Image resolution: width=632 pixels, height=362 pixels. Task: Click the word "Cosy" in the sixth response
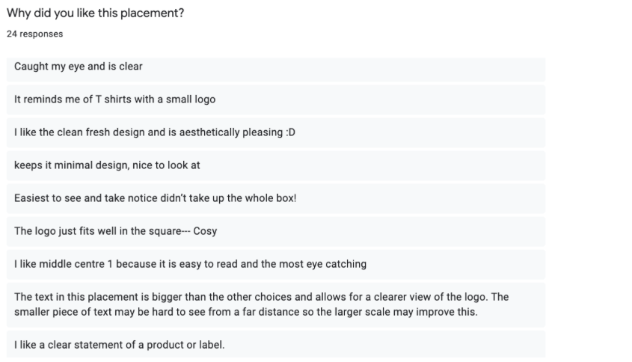click(205, 231)
